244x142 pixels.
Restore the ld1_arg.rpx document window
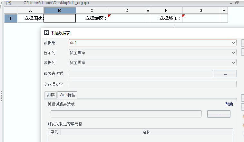tap(237, 3)
